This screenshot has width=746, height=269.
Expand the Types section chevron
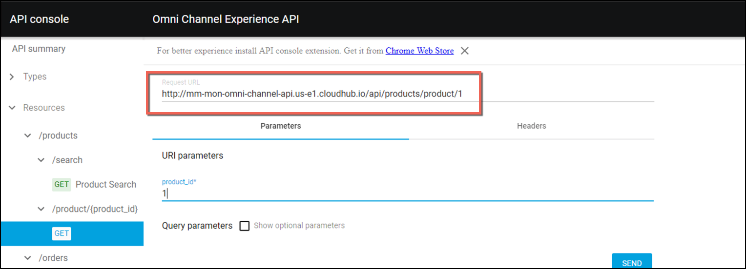pyautogui.click(x=12, y=77)
